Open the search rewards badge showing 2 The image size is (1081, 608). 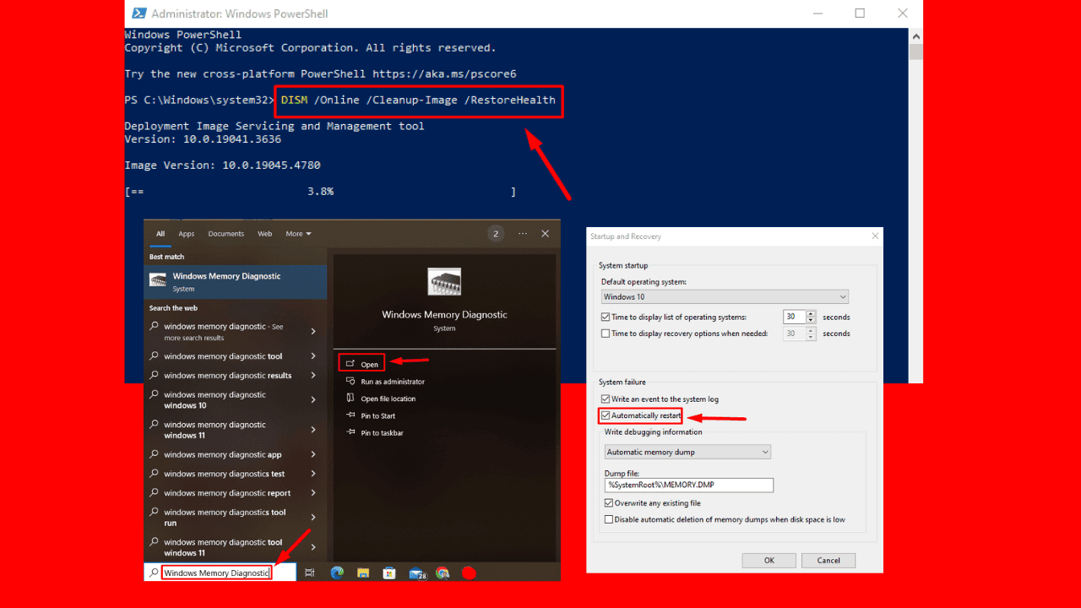pyautogui.click(x=496, y=234)
